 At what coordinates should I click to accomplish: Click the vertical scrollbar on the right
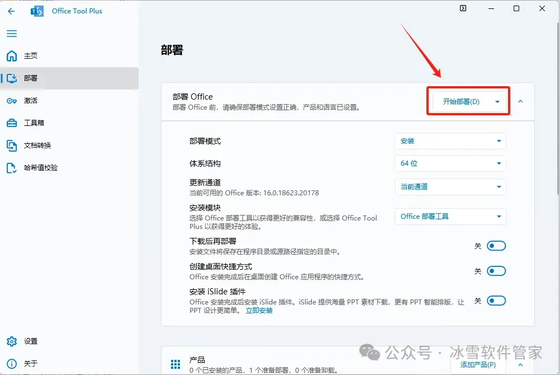558,107
